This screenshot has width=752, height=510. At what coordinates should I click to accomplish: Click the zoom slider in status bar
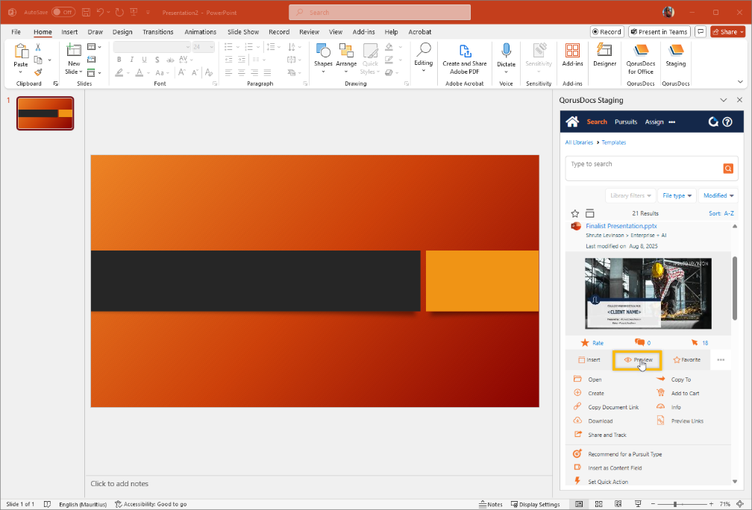[674, 504]
